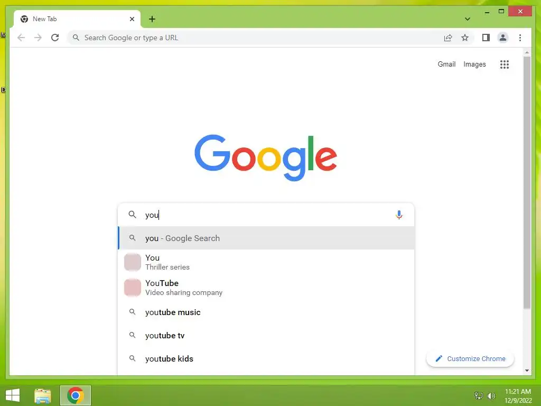Screen dimensions: 541x406
Task: Click the You thriller series thumbnail
Action: 133,262
